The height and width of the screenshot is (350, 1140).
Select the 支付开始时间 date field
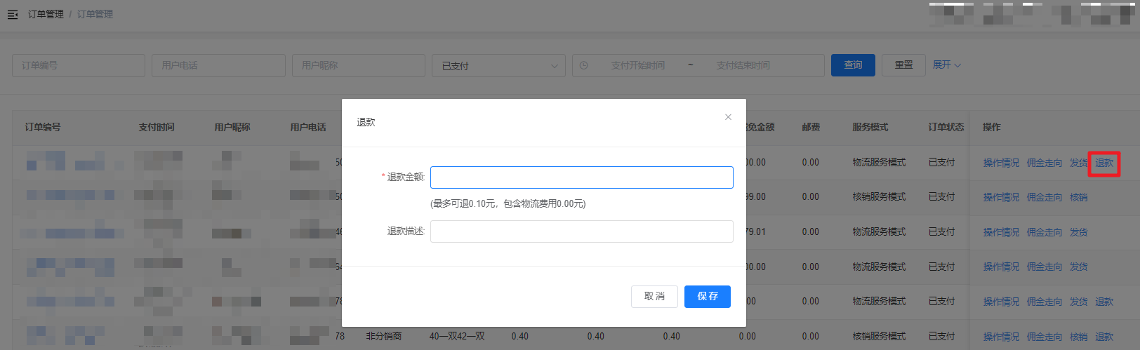tap(637, 65)
